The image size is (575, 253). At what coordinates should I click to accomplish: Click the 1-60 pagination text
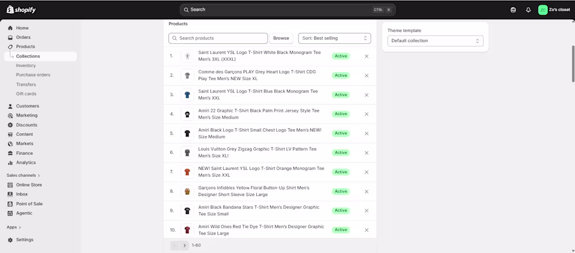pyautogui.click(x=196, y=245)
